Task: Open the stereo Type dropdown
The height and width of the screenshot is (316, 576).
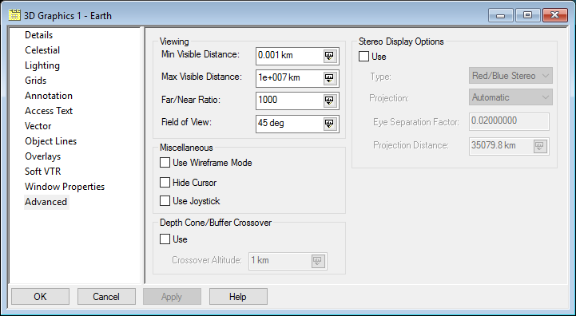Action: (510, 76)
